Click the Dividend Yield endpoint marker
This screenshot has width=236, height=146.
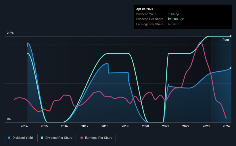231,68
